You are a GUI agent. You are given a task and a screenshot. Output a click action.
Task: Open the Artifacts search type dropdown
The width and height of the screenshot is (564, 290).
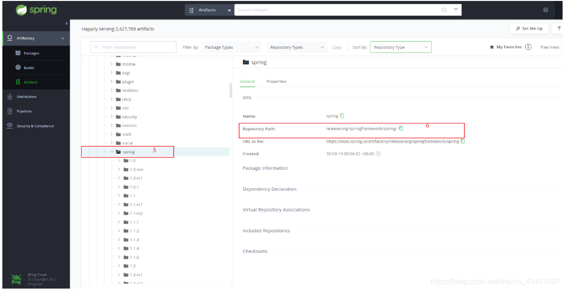(210, 10)
